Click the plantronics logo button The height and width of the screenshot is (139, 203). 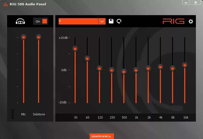click(x=102, y=136)
